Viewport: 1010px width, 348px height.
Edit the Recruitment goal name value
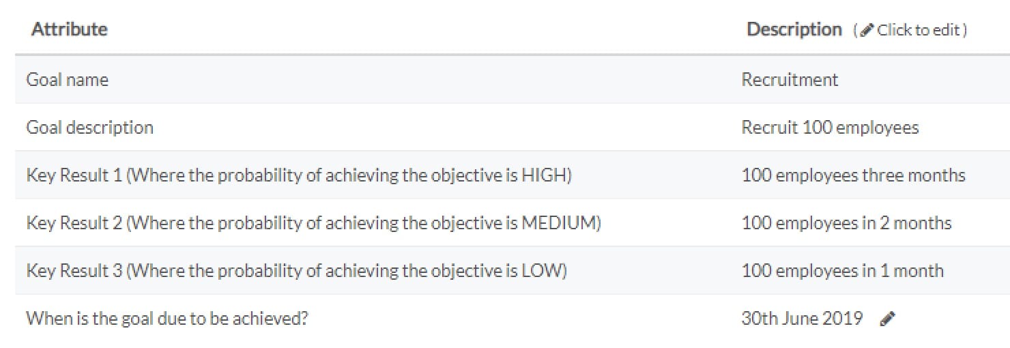(x=790, y=80)
